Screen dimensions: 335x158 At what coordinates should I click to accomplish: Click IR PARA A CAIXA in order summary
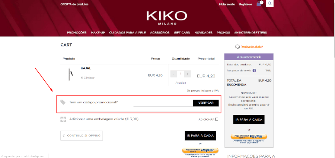tap(249, 120)
